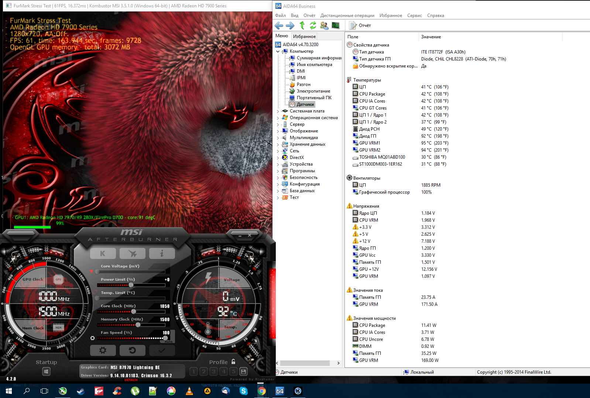
Task: Apply Afterburner settings with checkmark button
Action: coord(162,350)
